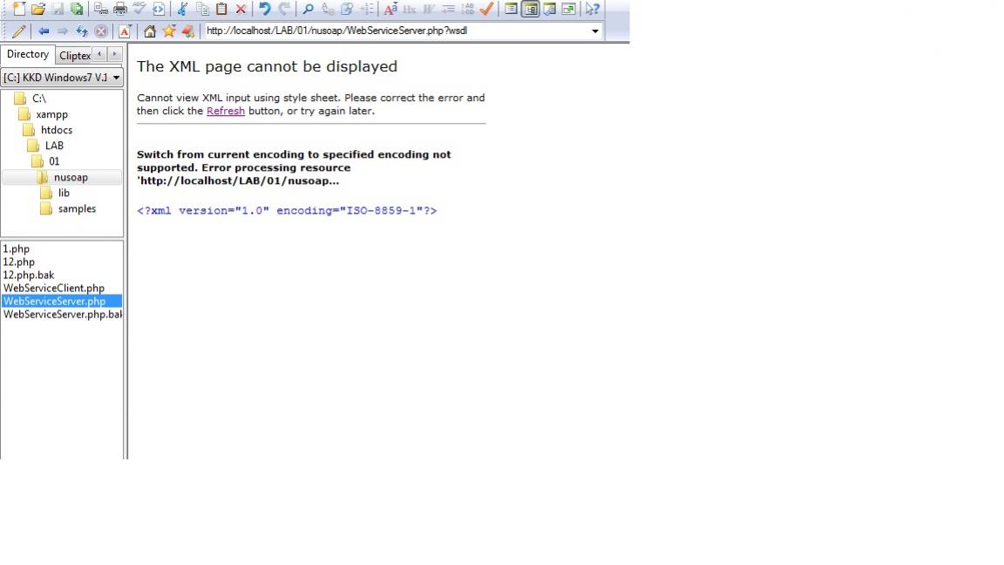The width and height of the screenshot is (1004, 565).
Task: Open the browser text size dropdown
Action: (125, 31)
